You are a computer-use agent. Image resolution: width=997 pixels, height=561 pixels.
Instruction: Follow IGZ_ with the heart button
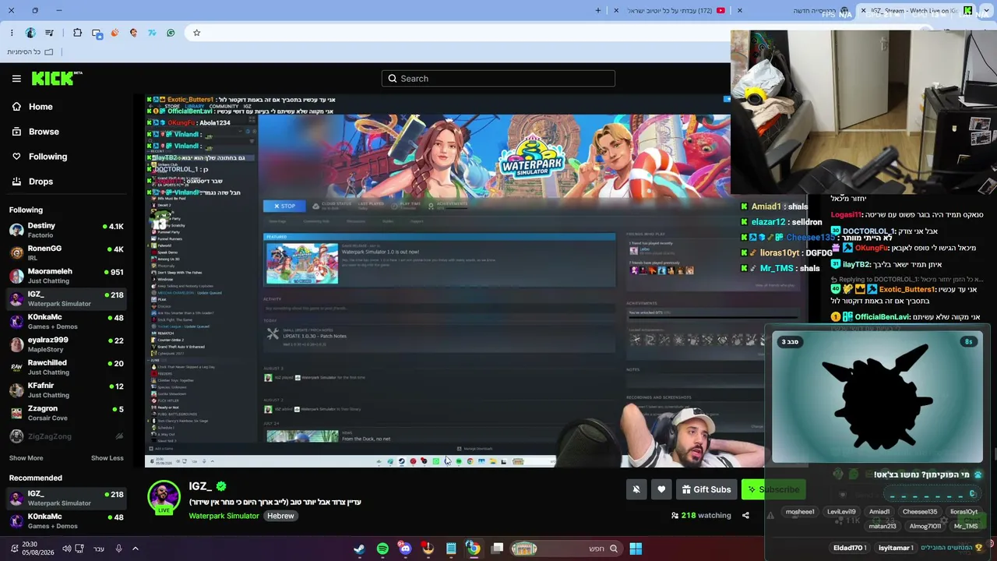(661, 489)
